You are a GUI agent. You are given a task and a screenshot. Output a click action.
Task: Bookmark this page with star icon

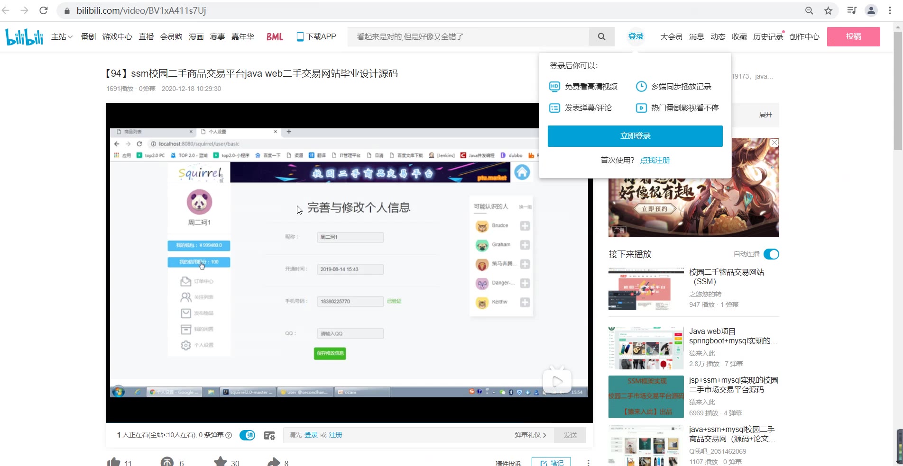(x=828, y=10)
